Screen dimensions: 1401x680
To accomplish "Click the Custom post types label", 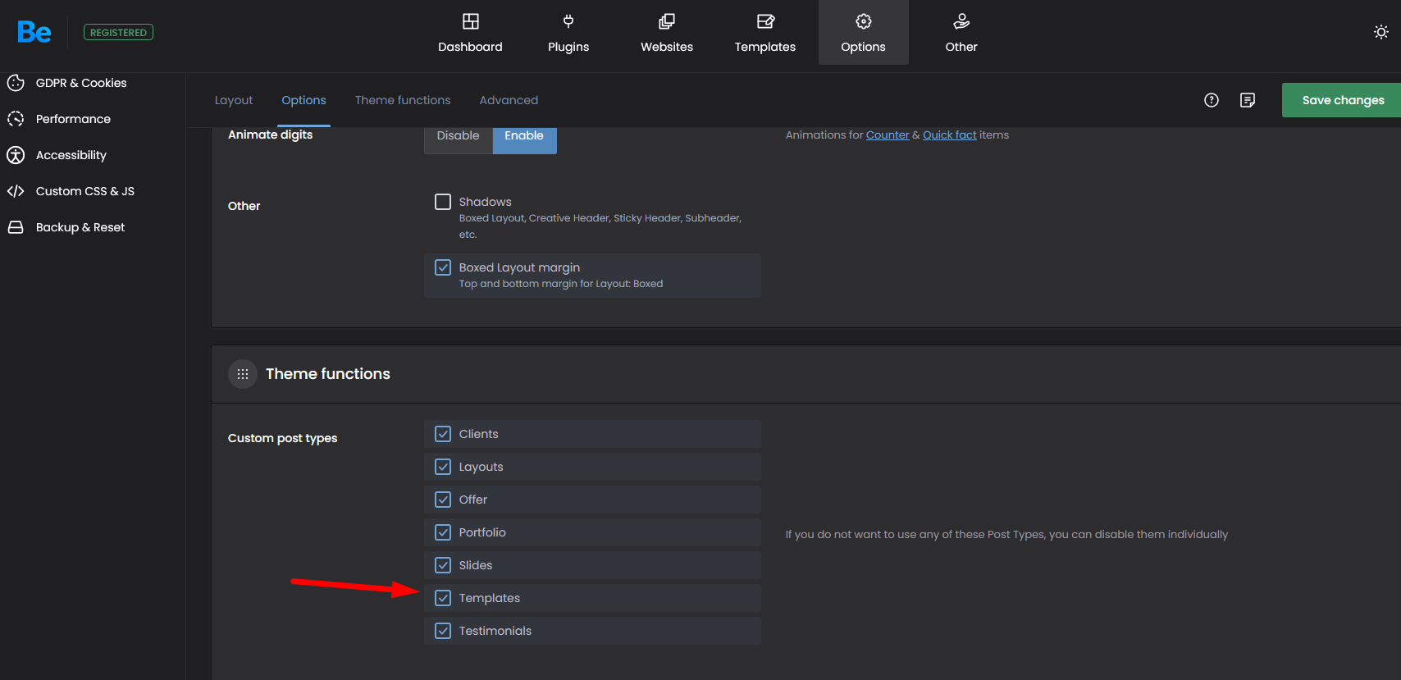I will pyautogui.click(x=282, y=438).
